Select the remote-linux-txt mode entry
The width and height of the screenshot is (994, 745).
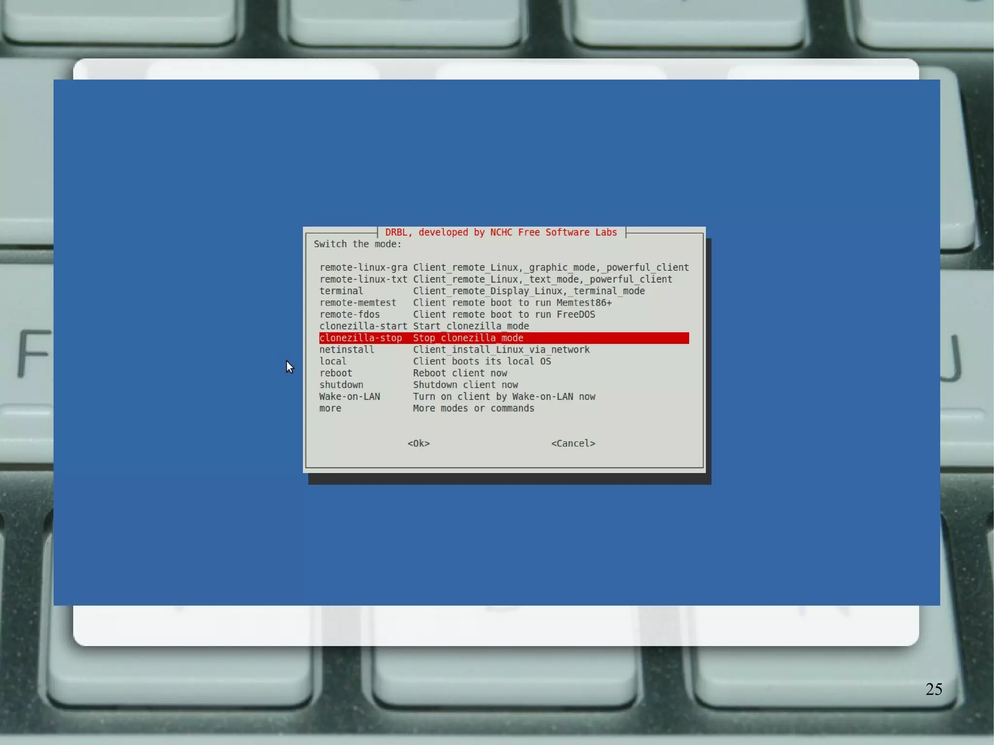point(363,279)
